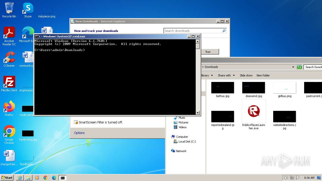This screenshot has width=322, height=181.
Task: Click the taskbar clock showing 8:36 AM
Action: (x=309, y=178)
